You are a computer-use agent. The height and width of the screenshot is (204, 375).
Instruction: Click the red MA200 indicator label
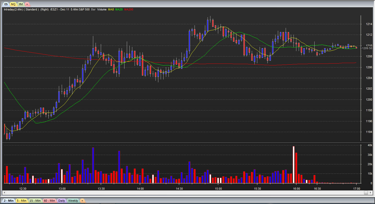[x=129, y=9]
